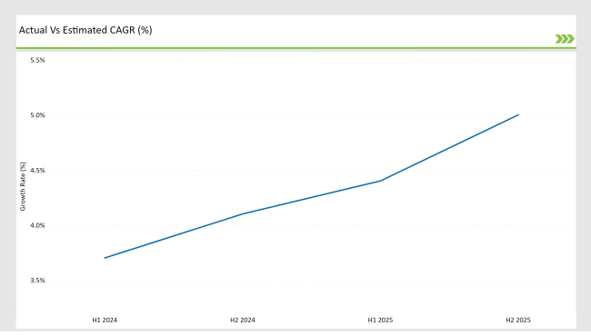Click the line's H2 2025 endpoint at 5.0%
This screenshot has height=336, width=591.
pyautogui.click(x=518, y=114)
